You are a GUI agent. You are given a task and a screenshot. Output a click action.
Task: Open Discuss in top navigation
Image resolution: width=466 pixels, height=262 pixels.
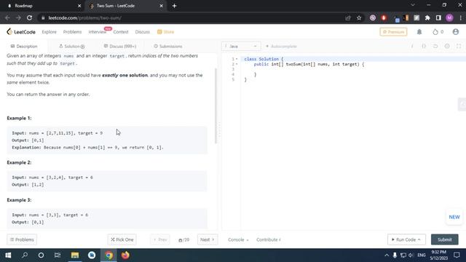pos(143,32)
